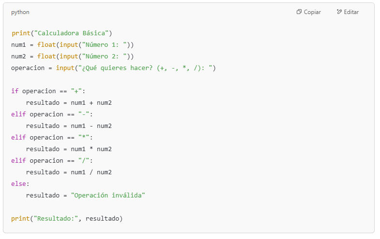
Task: Click the "Operación inválida" string
Action: pyautogui.click(x=108, y=196)
